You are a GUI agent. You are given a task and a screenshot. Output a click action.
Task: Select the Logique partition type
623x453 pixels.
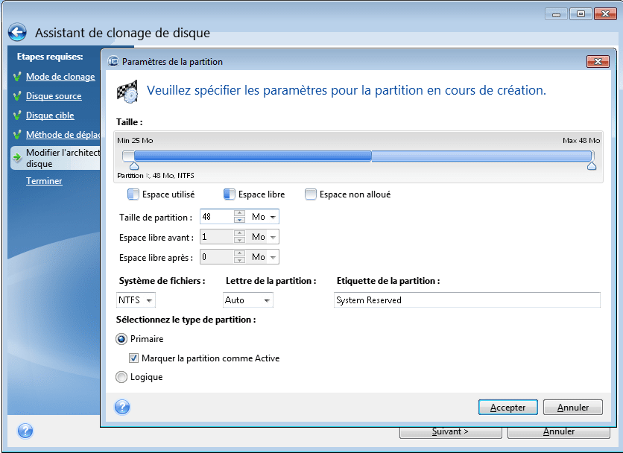pyautogui.click(x=121, y=377)
